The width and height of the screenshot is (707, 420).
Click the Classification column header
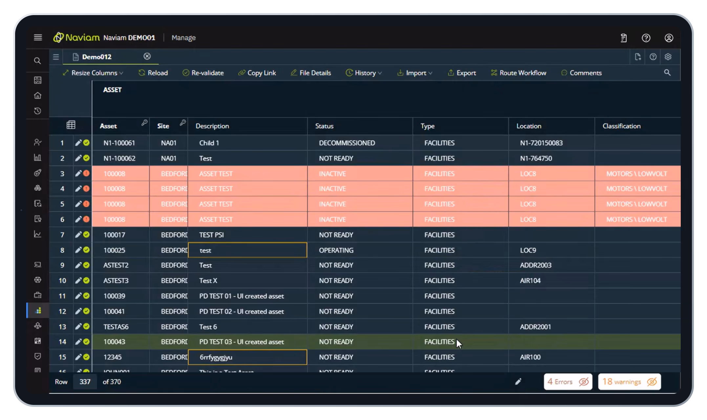point(637,126)
